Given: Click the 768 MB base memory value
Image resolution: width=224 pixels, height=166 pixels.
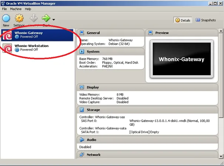Looking at the screenshot, I should (107, 59).
